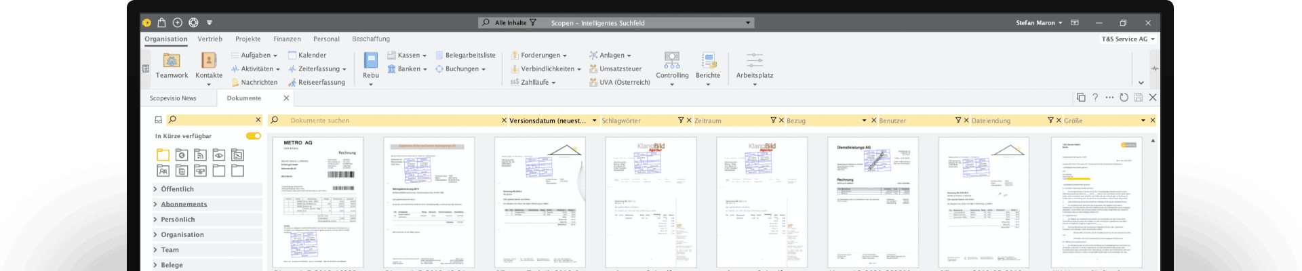Open the Belegarbeitsliste
The width and height of the screenshot is (1302, 271).
click(x=465, y=55)
